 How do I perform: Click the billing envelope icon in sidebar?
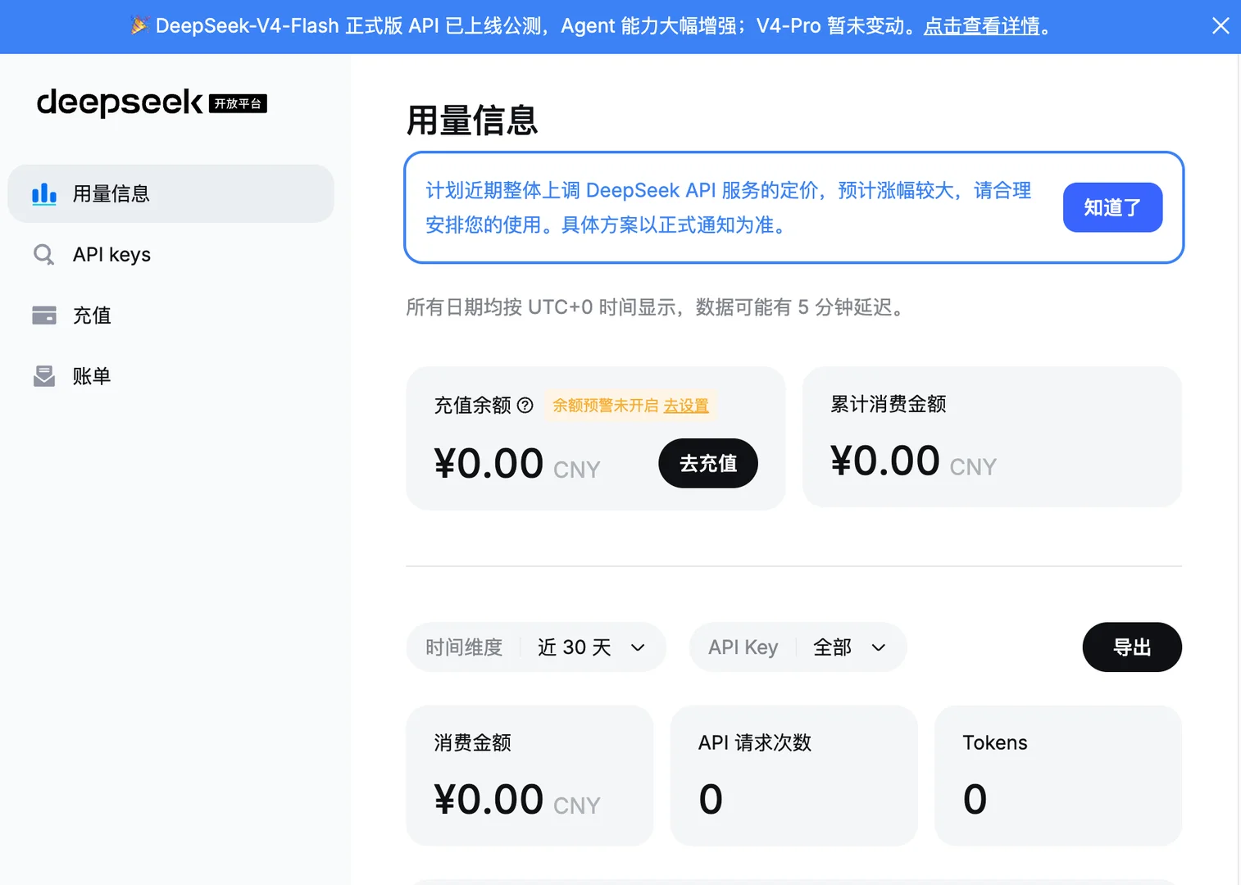click(x=44, y=376)
